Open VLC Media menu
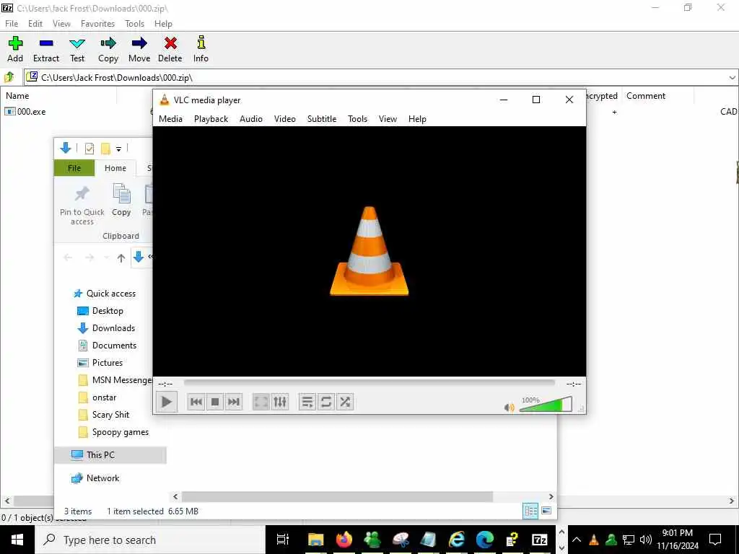The width and height of the screenshot is (739, 554). click(170, 119)
